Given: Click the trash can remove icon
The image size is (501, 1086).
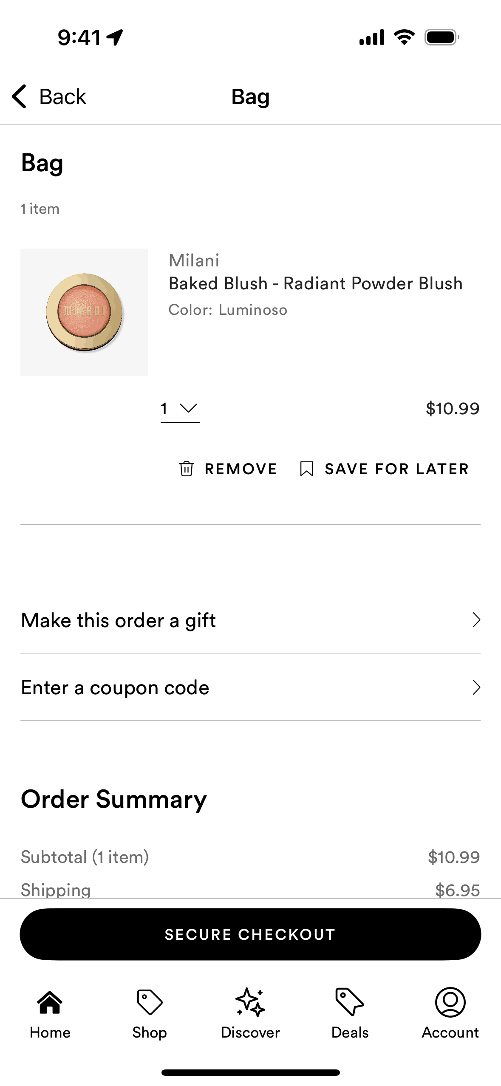Looking at the screenshot, I should tap(186, 469).
